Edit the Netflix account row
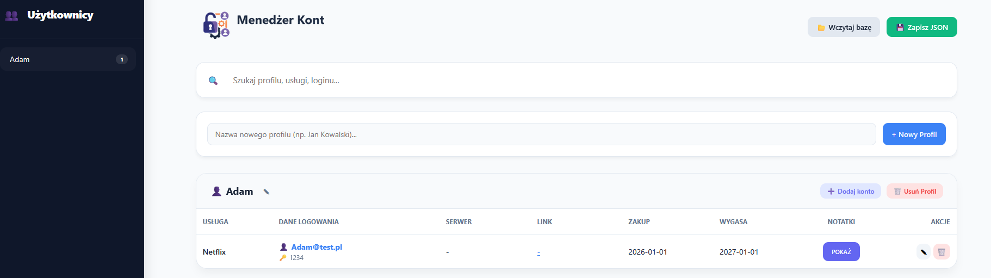Viewport: 991px width, 278px height. [x=923, y=252]
